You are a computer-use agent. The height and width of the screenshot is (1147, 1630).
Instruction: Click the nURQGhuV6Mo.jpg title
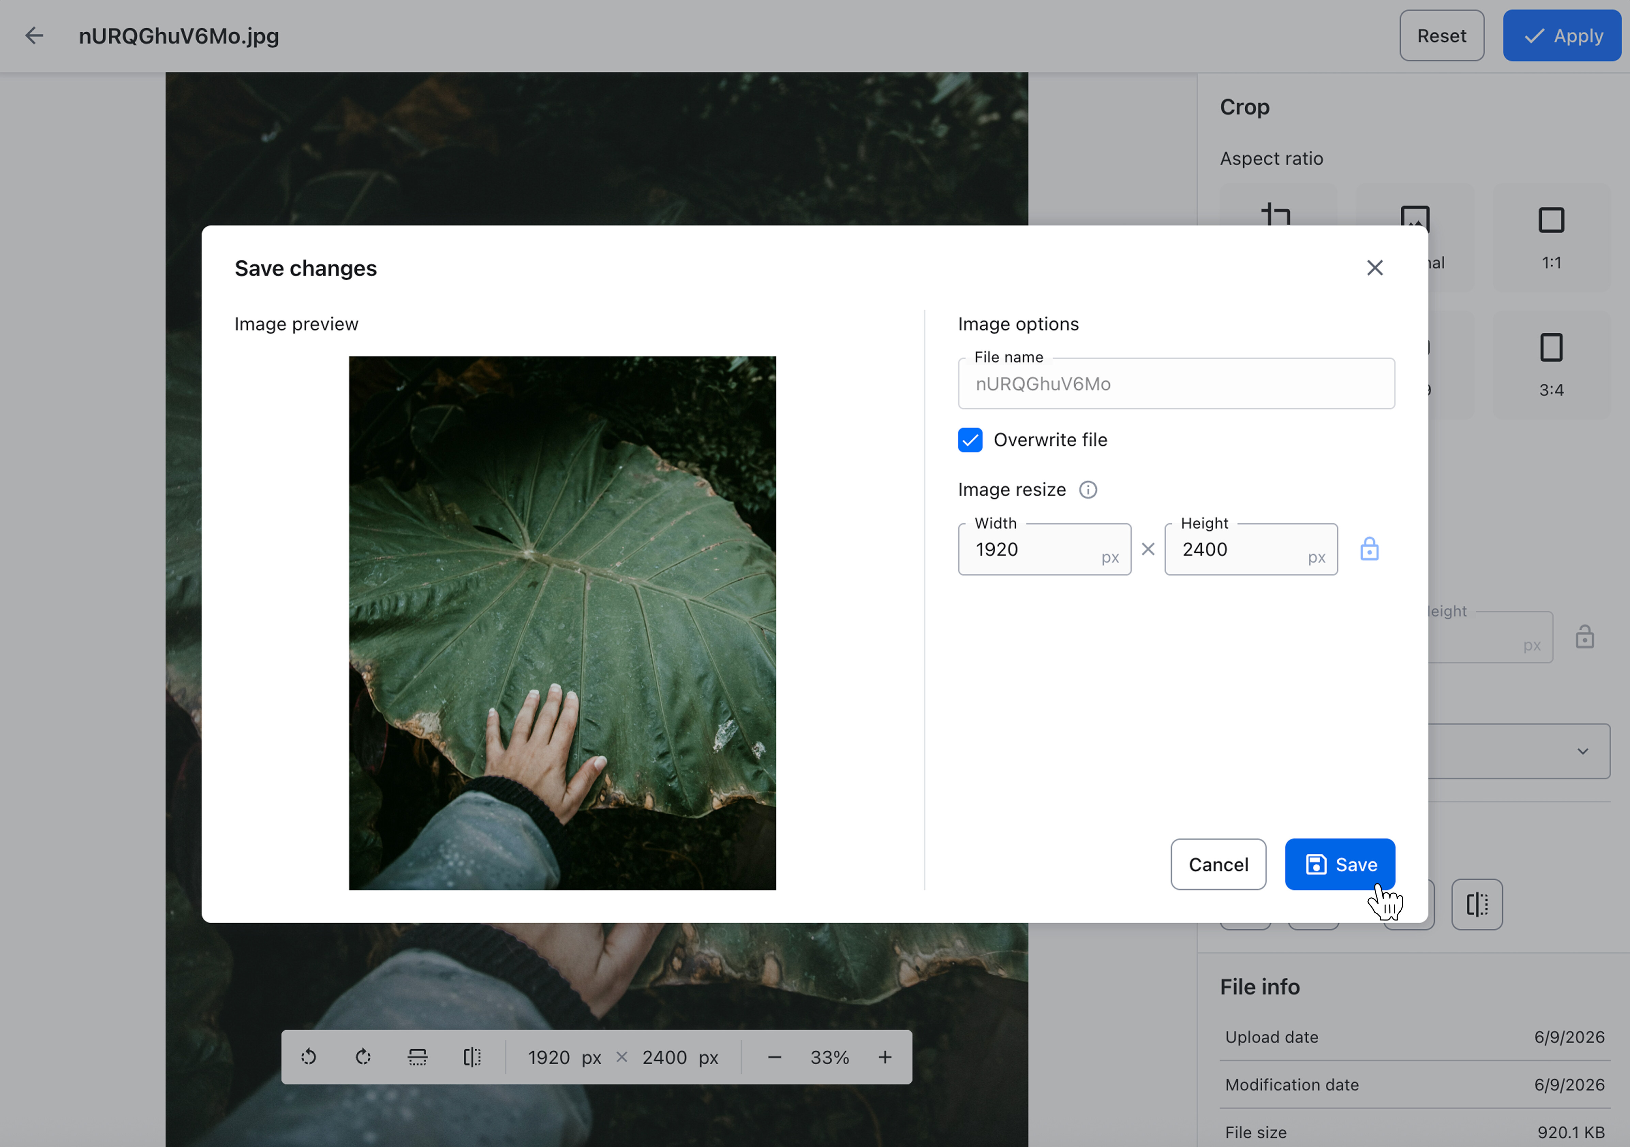pos(179,36)
